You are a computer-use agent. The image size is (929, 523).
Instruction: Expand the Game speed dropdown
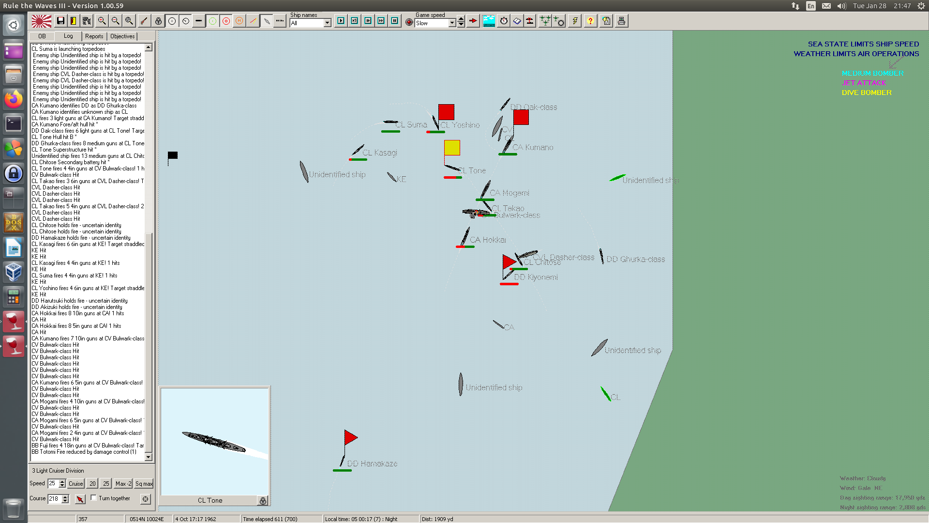click(452, 23)
